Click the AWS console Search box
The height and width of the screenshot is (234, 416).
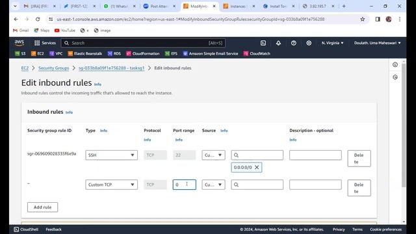[x=143, y=43]
